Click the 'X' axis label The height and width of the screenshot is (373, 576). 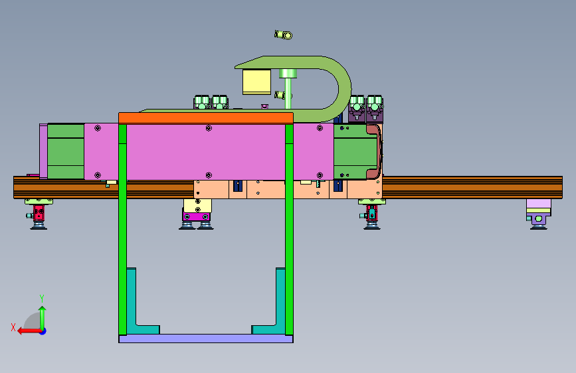tap(13, 327)
